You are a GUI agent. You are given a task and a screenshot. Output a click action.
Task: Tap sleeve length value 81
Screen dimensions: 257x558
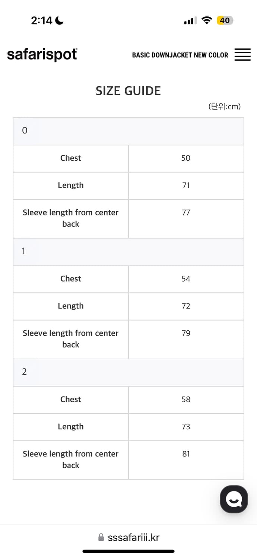coord(186,454)
